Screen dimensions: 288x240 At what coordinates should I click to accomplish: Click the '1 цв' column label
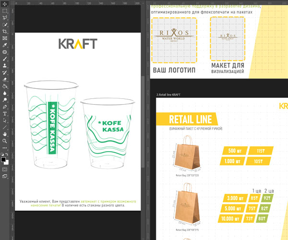257,191
